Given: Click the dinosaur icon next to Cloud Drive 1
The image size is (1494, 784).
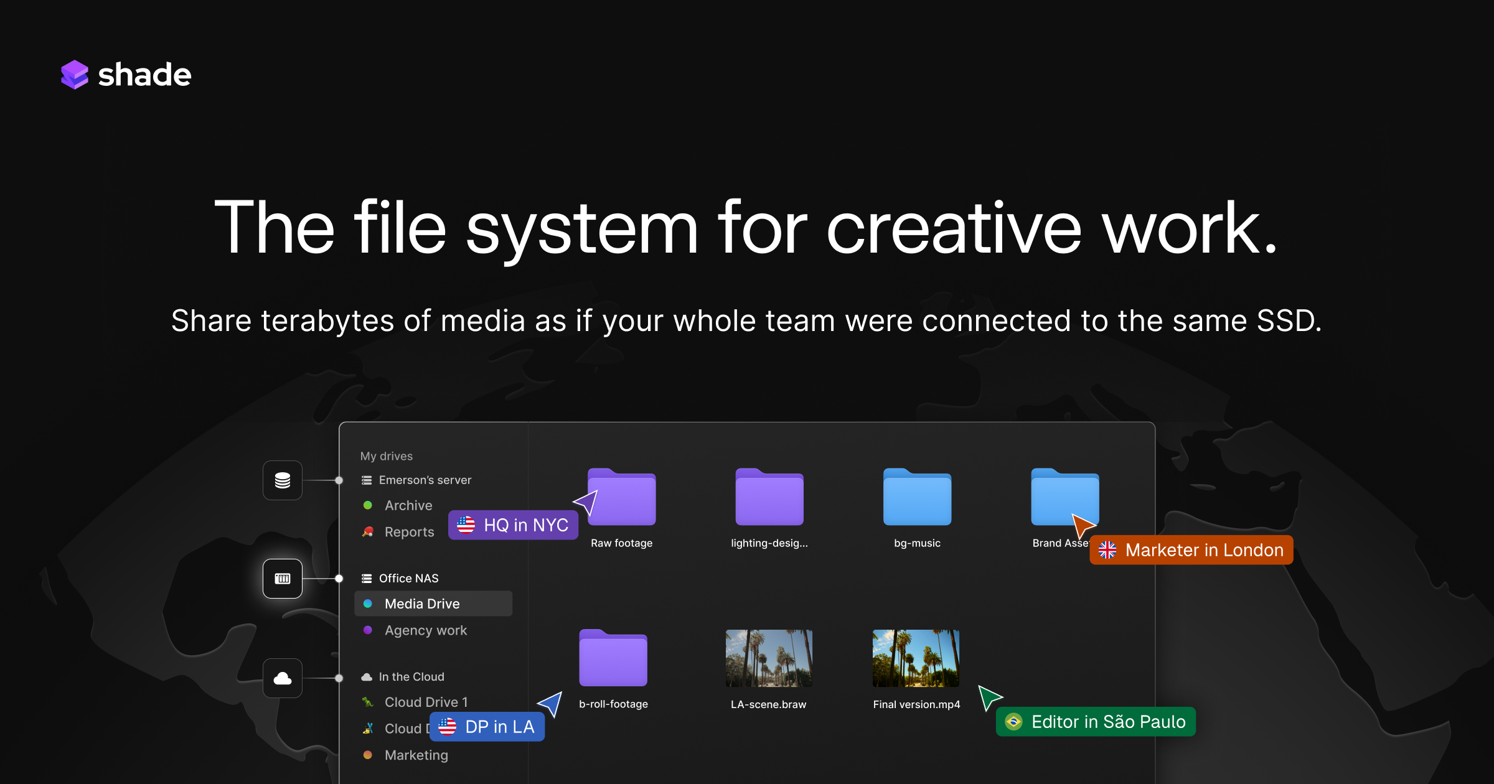Looking at the screenshot, I should click(x=368, y=702).
